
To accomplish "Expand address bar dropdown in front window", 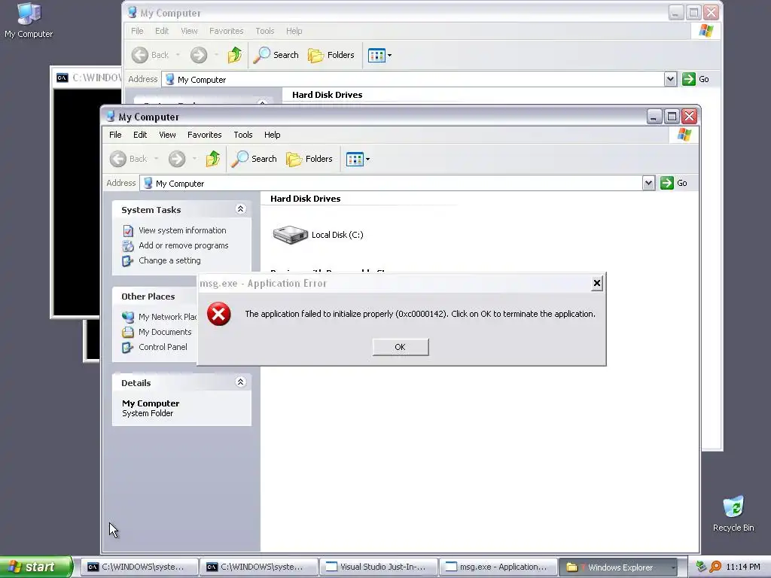I will 648,184.
